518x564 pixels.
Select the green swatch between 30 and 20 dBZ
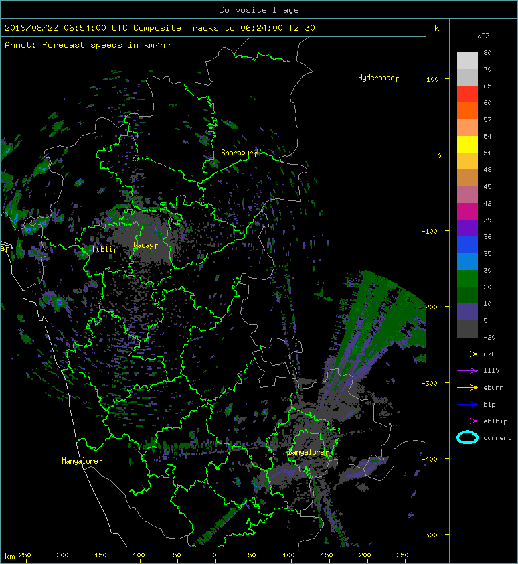[x=467, y=278]
